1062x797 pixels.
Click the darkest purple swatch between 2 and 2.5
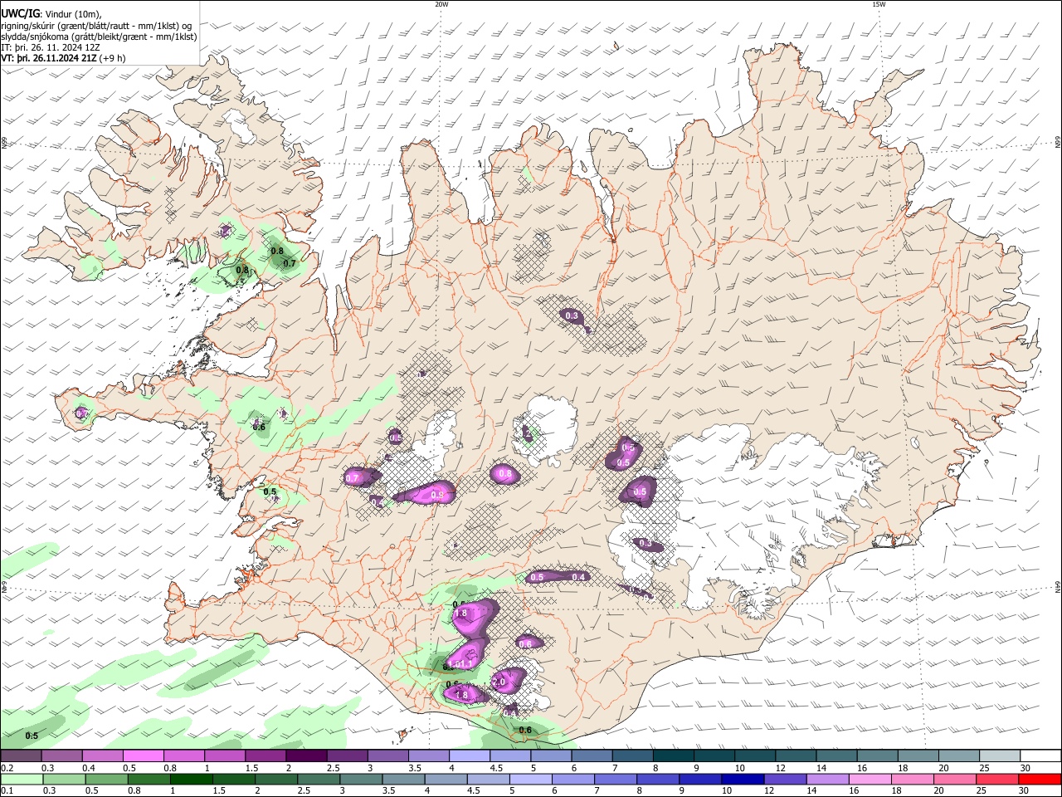tap(305, 756)
